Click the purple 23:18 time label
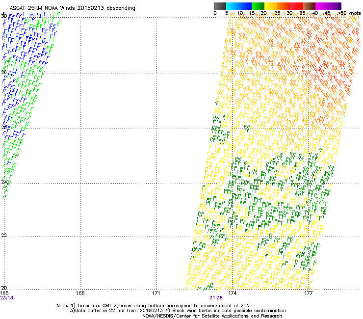 pos(7,298)
